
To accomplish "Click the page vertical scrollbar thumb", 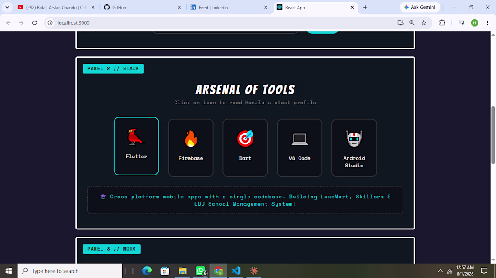I will point(493,135).
